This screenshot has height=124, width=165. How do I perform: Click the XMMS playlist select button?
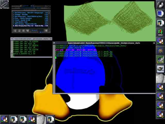pyautogui.click(x=23, y=31)
